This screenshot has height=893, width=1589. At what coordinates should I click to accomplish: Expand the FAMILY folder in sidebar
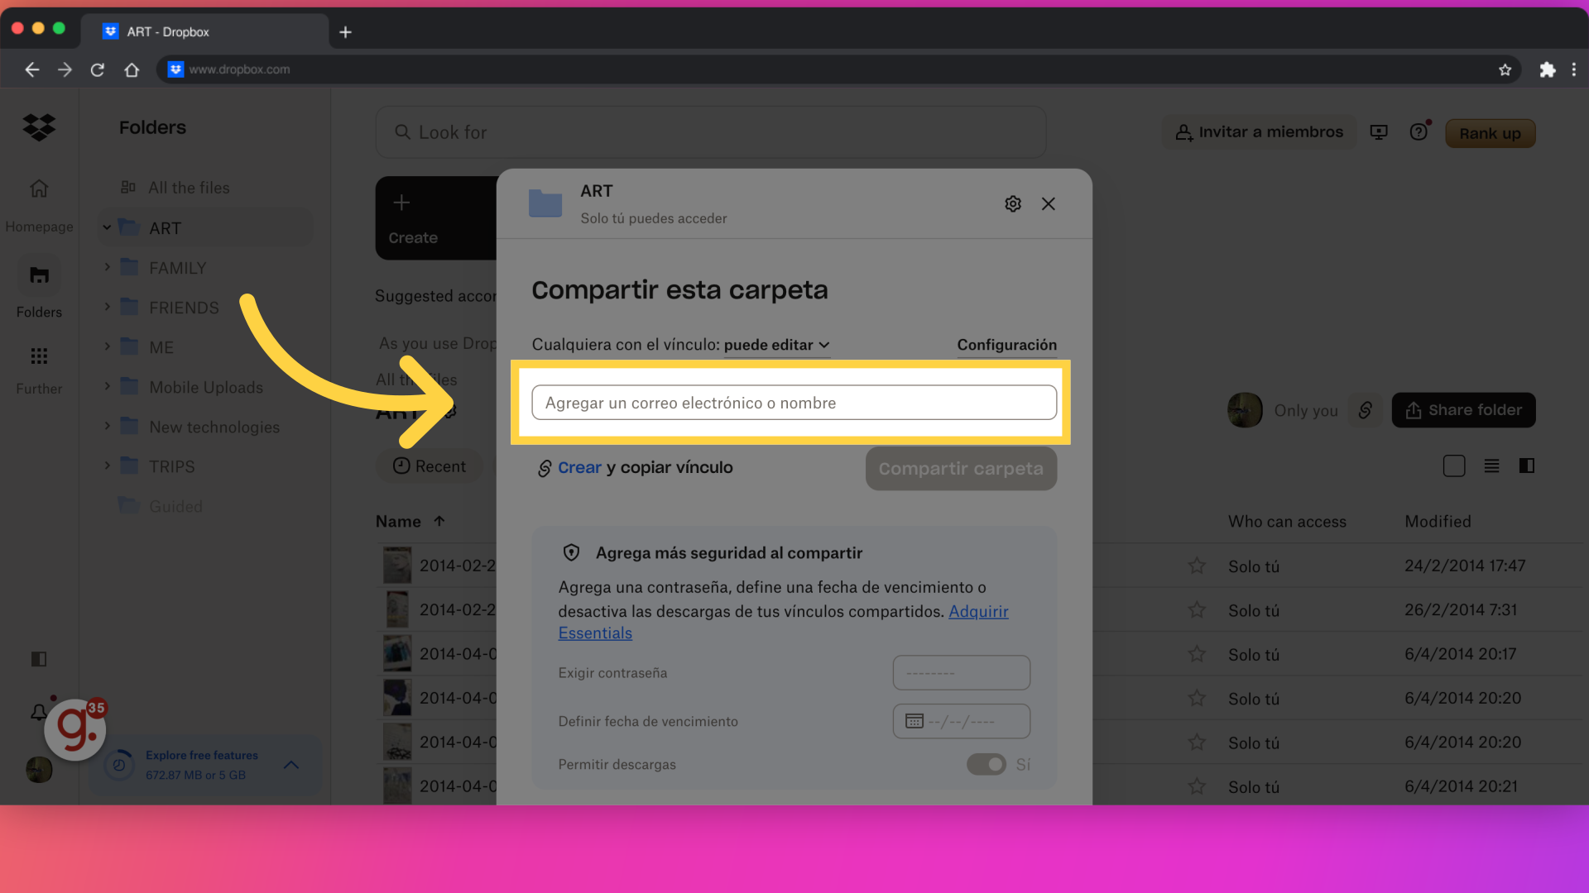pos(106,267)
